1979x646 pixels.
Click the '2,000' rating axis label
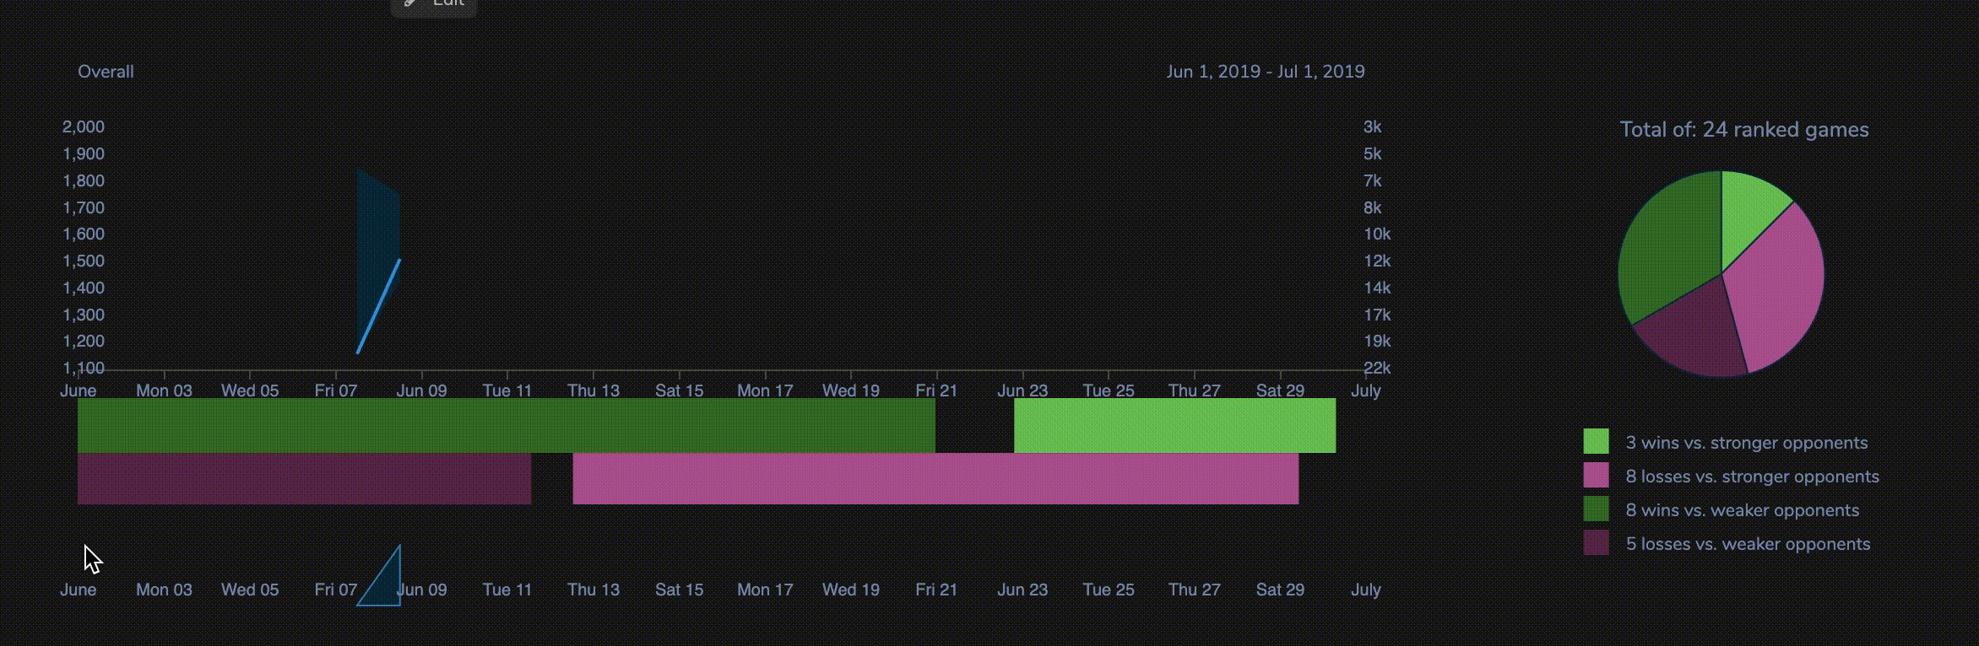point(84,127)
